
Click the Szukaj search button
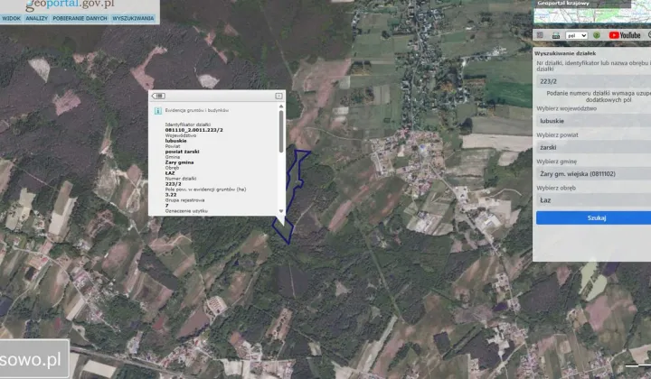[596, 217]
